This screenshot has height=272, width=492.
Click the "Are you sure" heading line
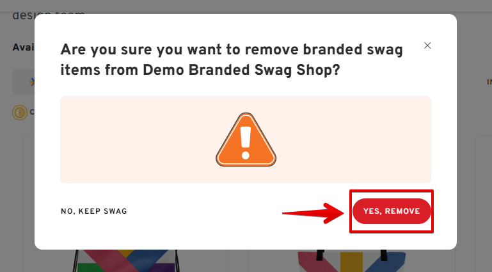[231, 51]
